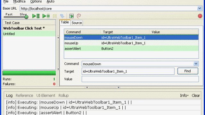The width and height of the screenshot is (205, 115).
Task: Select the mouseDown log entry line
Action: (x=103, y=102)
